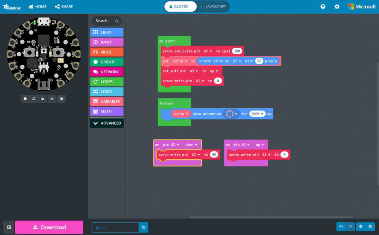The height and width of the screenshot is (235, 379).
Task: Click the Share button
Action: pos(63,7)
